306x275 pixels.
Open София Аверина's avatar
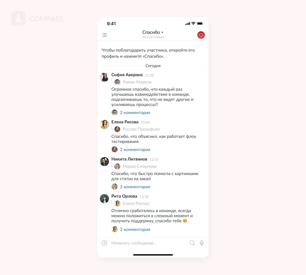tap(104, 77)
